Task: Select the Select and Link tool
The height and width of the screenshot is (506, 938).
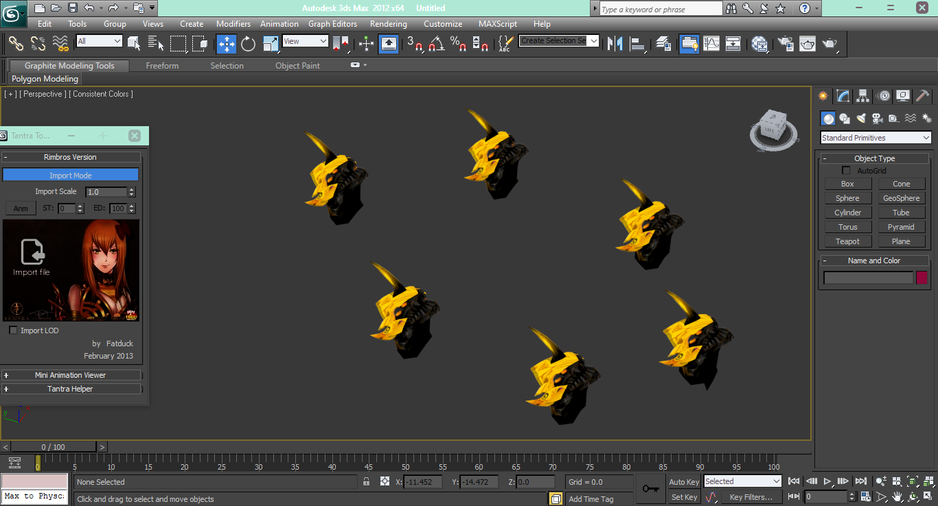Action: point(16,43)
